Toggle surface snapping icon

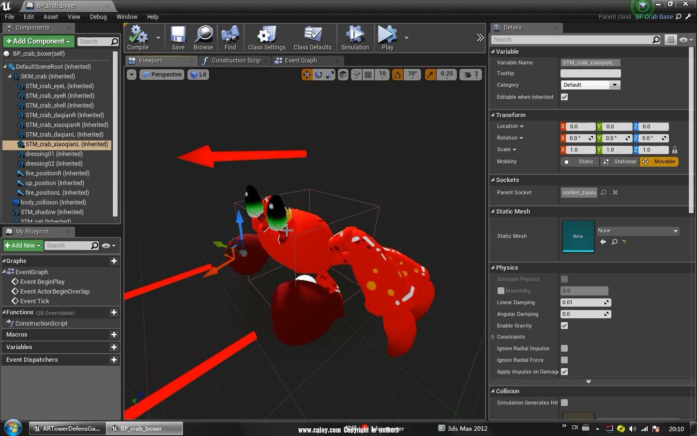coord(357,75)
